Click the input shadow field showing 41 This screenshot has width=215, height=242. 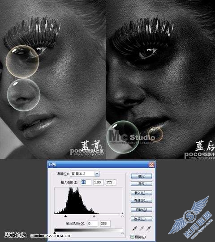tap(86, 182)
